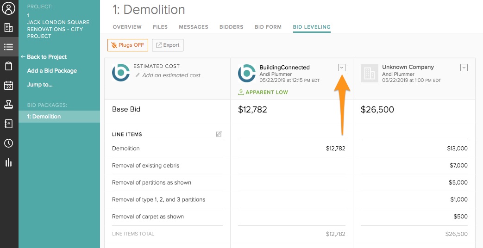Click the clock history icon in sidebar
Screen dimensions: 483x248
point(9,143)
